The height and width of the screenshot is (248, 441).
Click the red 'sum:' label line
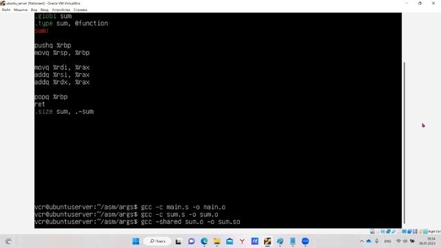tap(41, 30)
